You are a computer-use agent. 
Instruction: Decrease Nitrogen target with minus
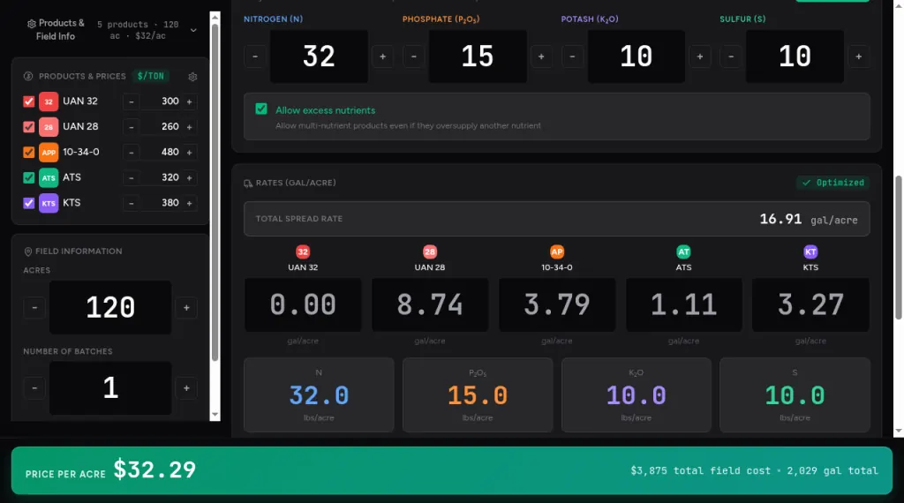255,56
